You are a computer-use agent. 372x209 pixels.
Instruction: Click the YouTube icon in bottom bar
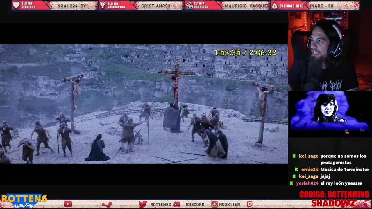click(68, 204)
